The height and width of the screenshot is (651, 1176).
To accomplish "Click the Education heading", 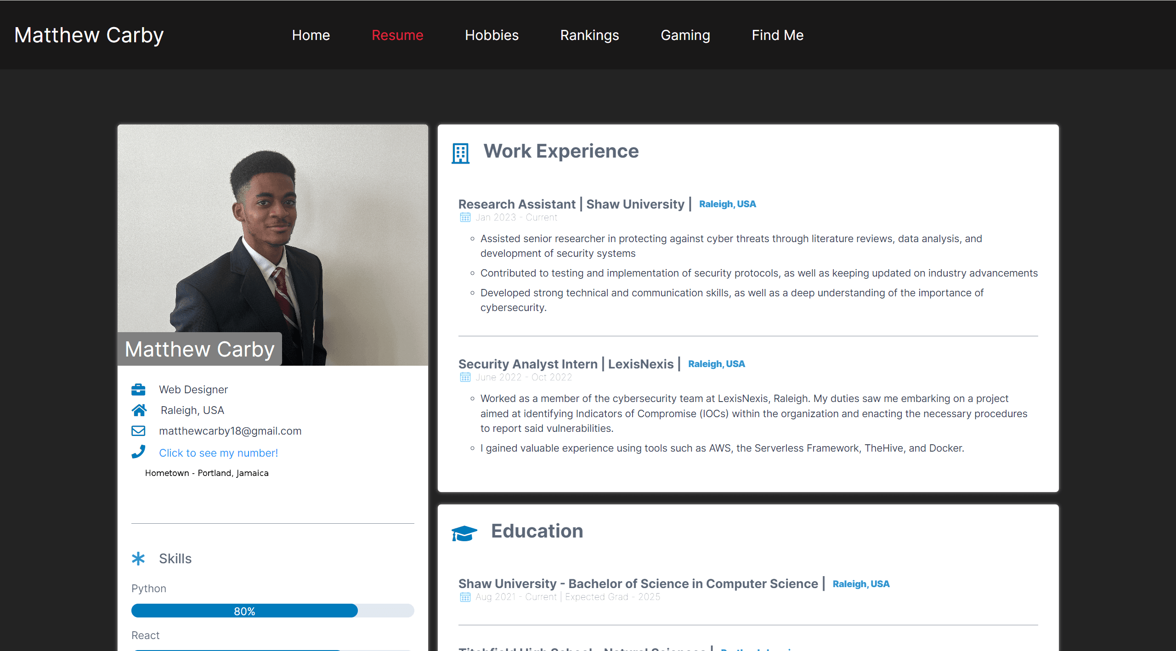I will click(537, 531).
